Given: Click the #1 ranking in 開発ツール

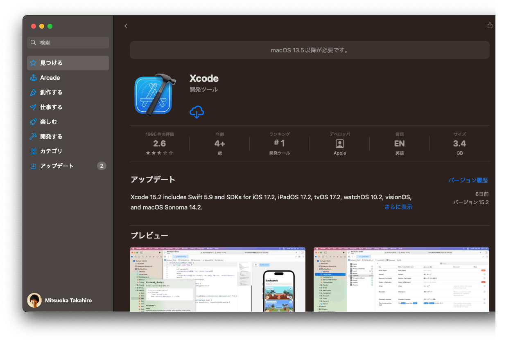Looking at the screenshot, I should (x=279, y=144).
